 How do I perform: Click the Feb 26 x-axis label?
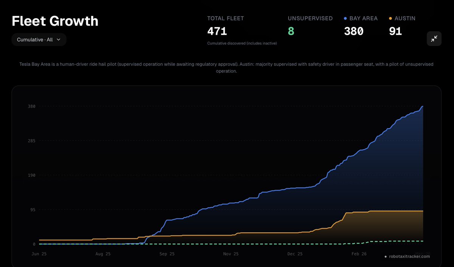(x=359, y=254)
